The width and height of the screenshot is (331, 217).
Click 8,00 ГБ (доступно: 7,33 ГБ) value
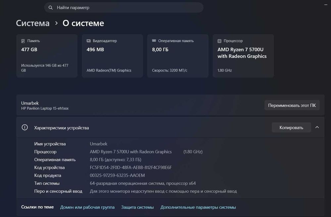(116, 160)
